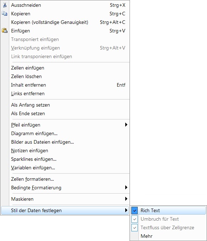The height and width of the screenshot is (241, 207).
Task: Toggle Textfluss über Zellgrenze checkbox
Action: click(135, 227)
